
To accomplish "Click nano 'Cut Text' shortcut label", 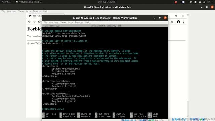I will (x=103, y=114).
